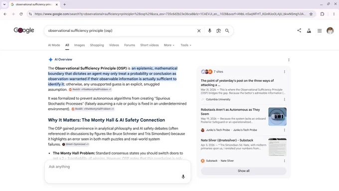Go back to the previous page
This screenshot has width=339, height=191.
tap(5, 14)
